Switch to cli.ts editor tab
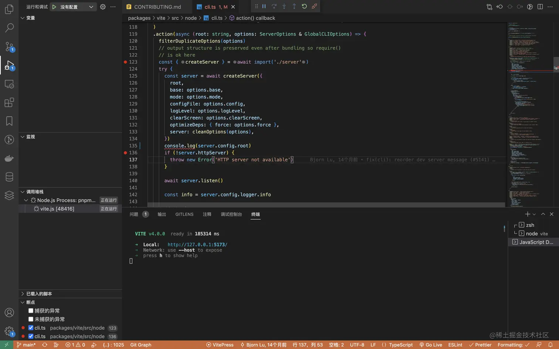This screenshot has width=559, height=349. (x=216, y=7)
